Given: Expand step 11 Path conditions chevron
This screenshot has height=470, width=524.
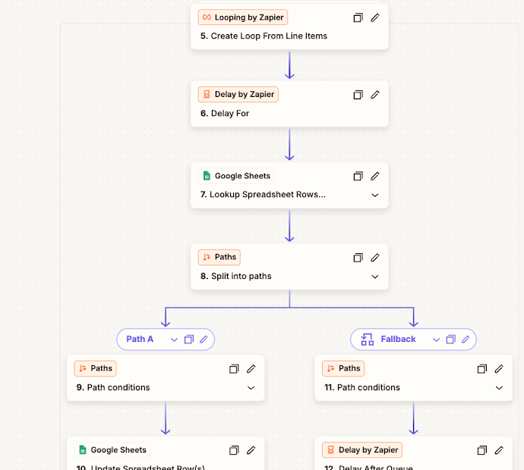Looking at the screenshot, I should (x=499, y=388).
